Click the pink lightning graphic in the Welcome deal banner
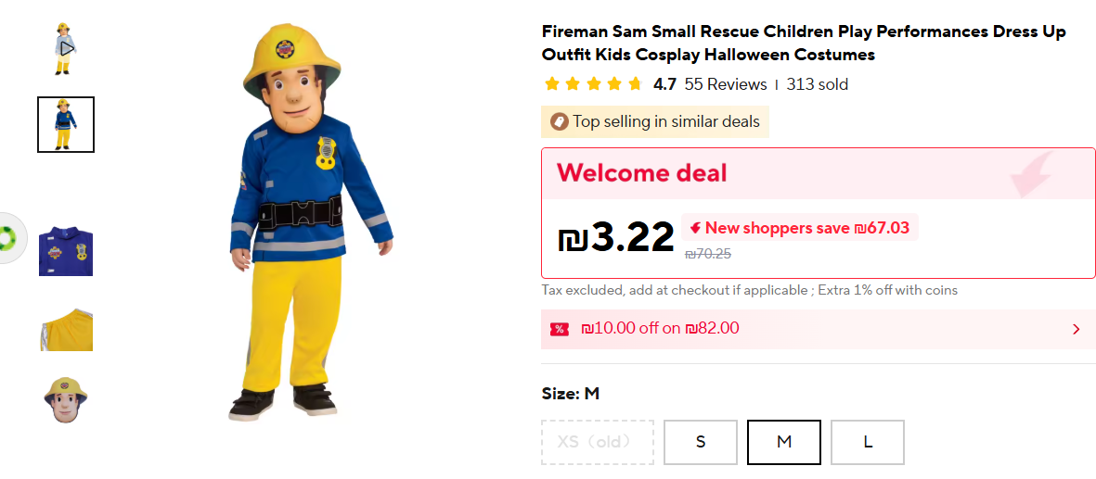The width and height of the screenshot is (1096, 479). point(1031,172)
